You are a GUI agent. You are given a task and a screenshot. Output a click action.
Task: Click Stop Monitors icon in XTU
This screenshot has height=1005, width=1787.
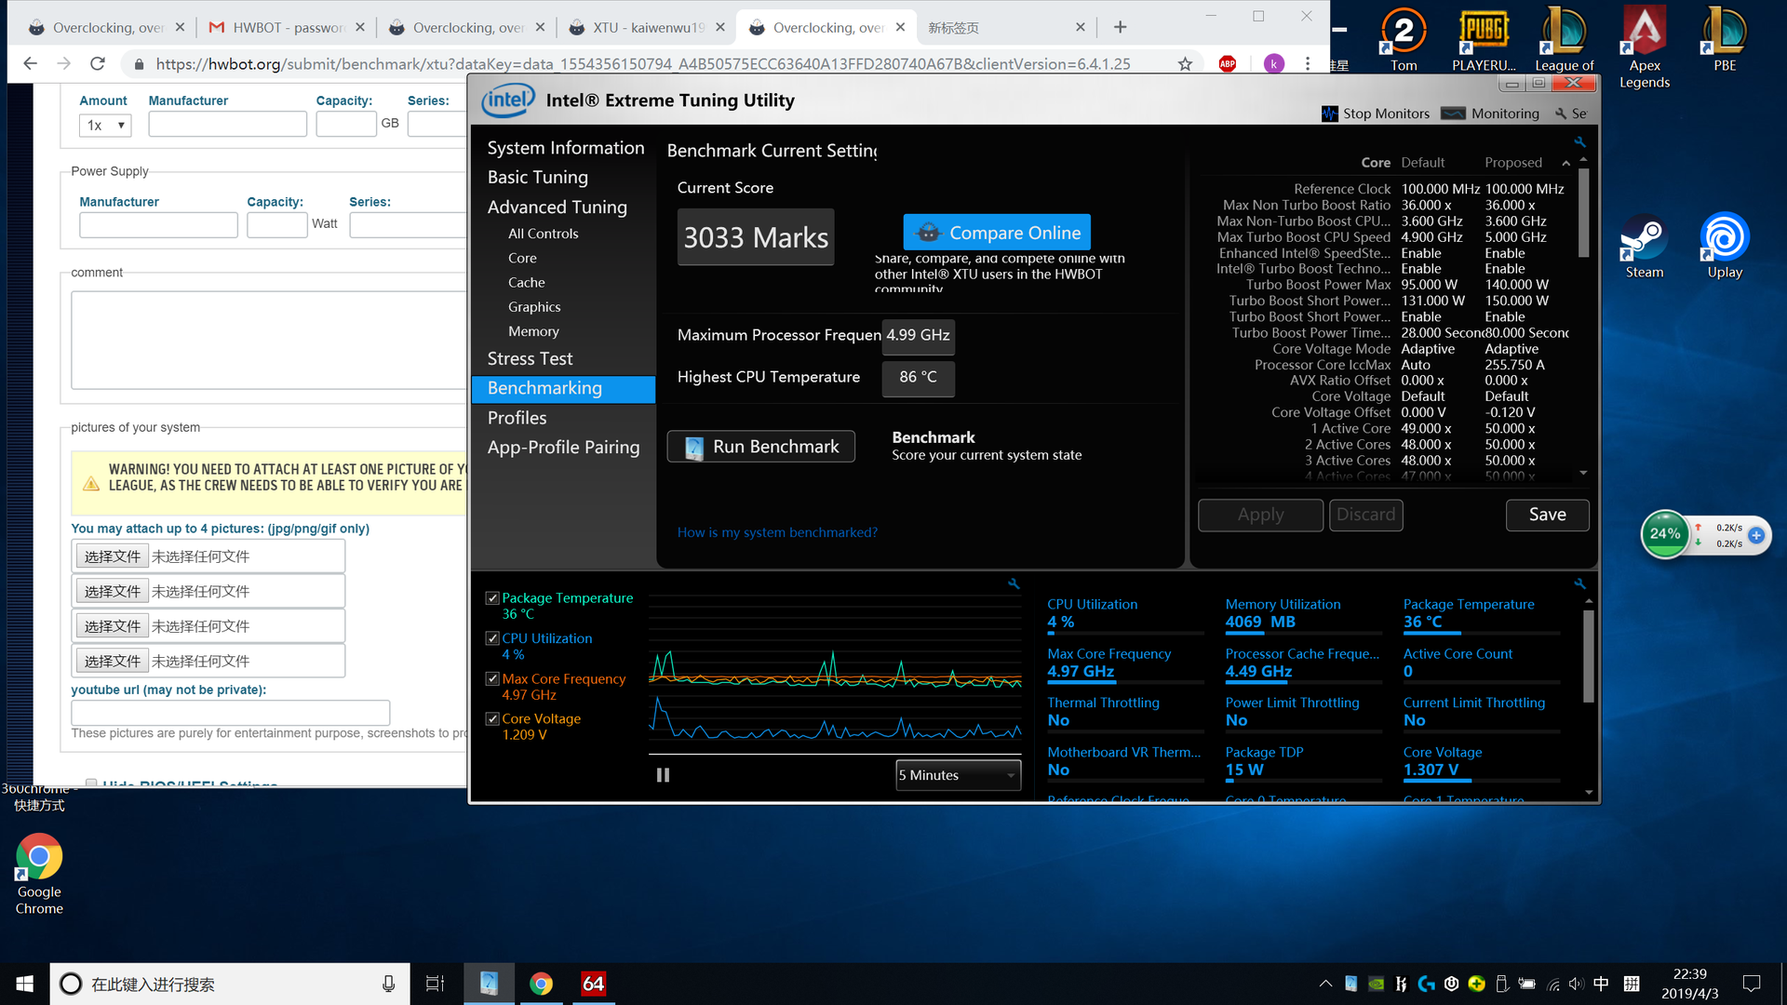[1330, 114]
